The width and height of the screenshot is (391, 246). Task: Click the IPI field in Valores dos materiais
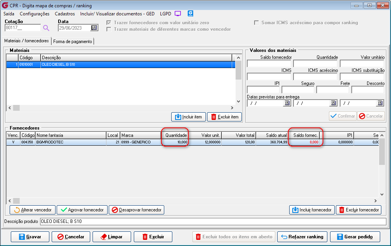coord(263,90)
